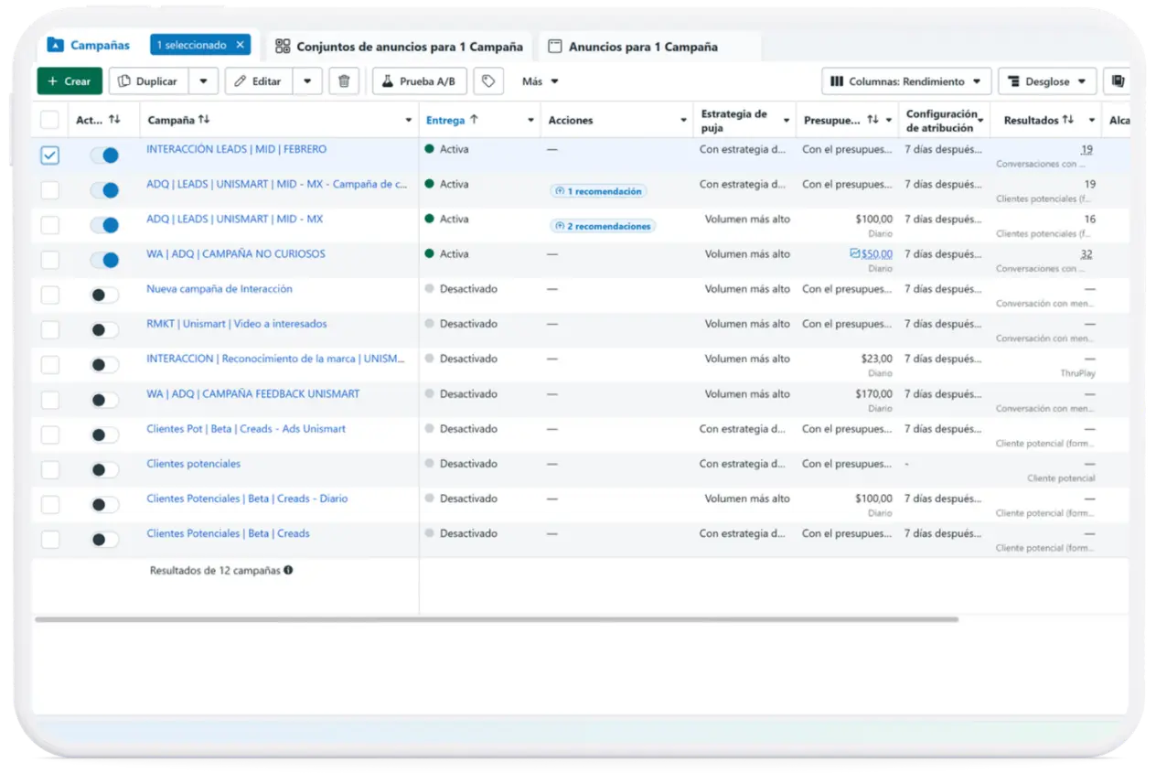Image resolution: width=1156 pixels, height=773 pixels.
Task: Open Configuración de atribución column options arrow
Action: point(980,121)
